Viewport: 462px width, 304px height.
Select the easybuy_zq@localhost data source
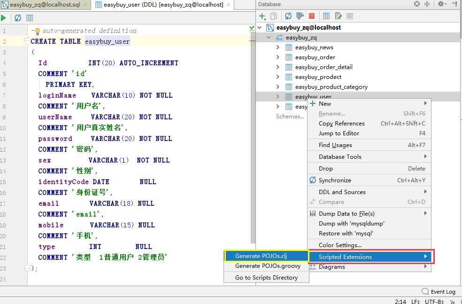coord(308,28)
